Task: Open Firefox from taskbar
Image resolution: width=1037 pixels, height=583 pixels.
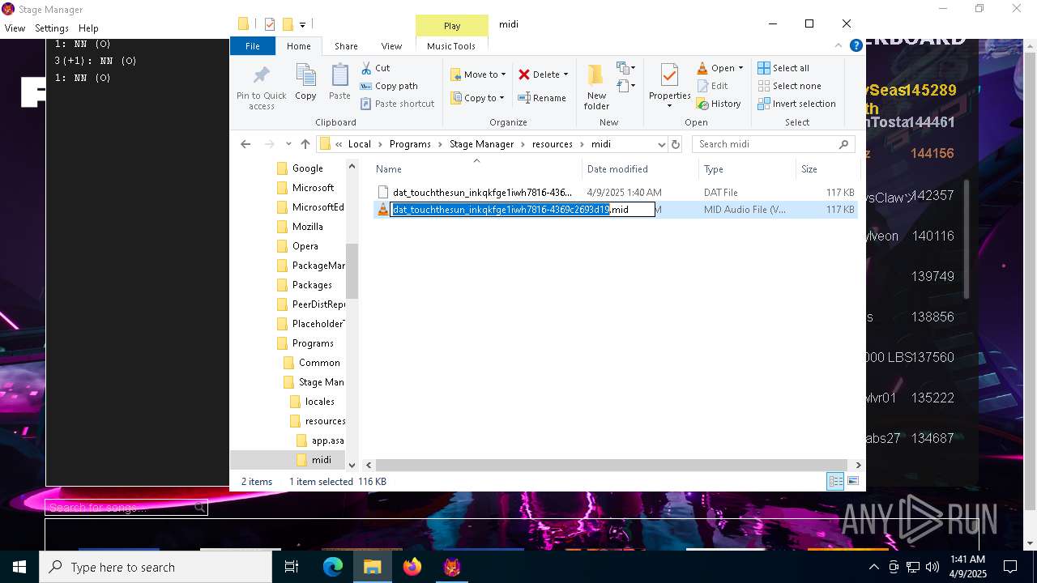Action: point(412,567)
